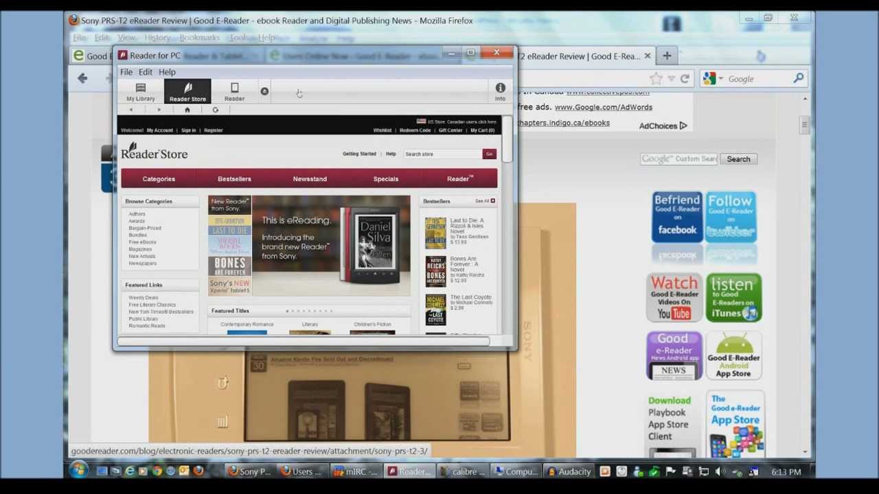Viewport: 879px width, 494px height.
Task: Click the Reader Store logo
Action: pyautogui.click(x=155, y=152)
